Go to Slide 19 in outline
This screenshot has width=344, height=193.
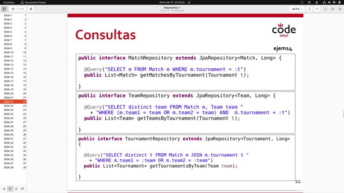pos(13,89)
